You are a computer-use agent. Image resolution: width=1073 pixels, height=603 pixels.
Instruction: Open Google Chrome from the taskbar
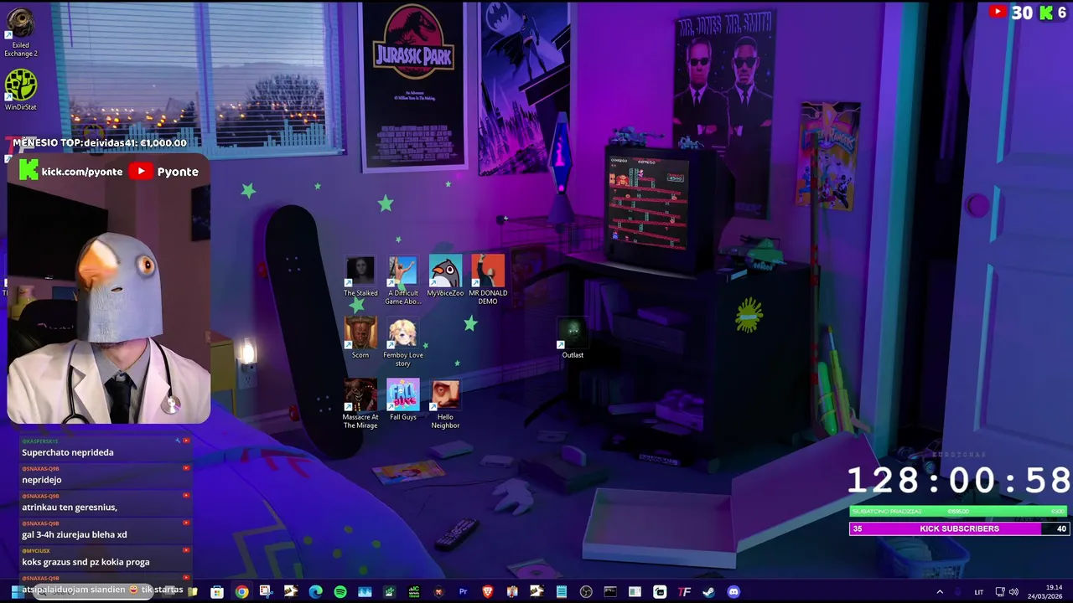241,592
